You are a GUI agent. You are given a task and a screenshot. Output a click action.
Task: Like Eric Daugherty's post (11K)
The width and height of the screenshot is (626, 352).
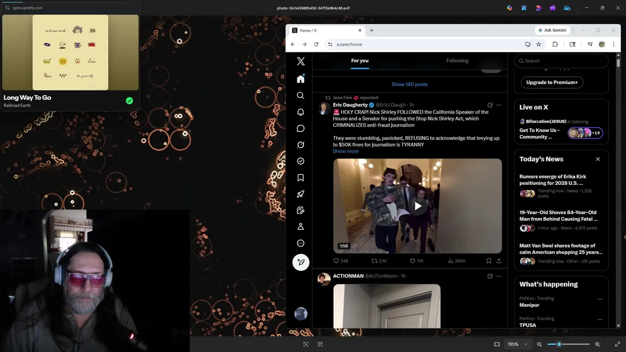tap(417, 261)
